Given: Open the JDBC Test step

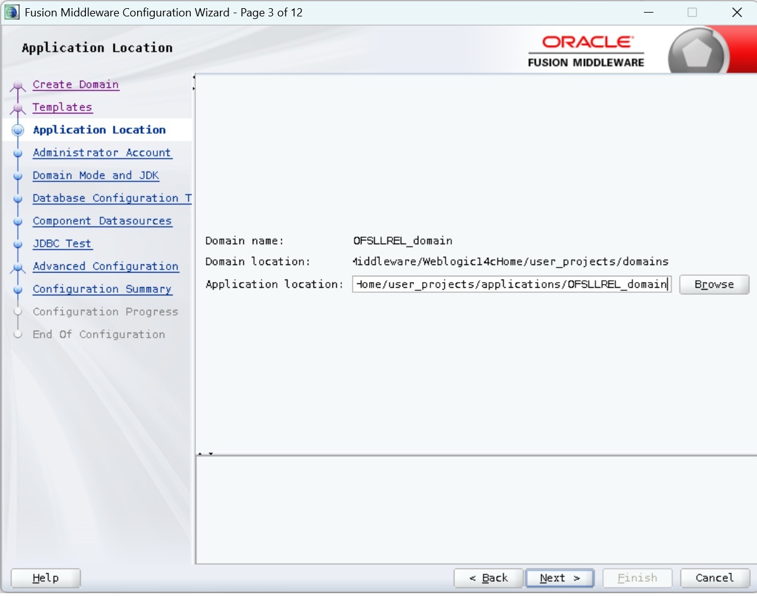Looking at the screenshot, I should (x=63, y=243).
